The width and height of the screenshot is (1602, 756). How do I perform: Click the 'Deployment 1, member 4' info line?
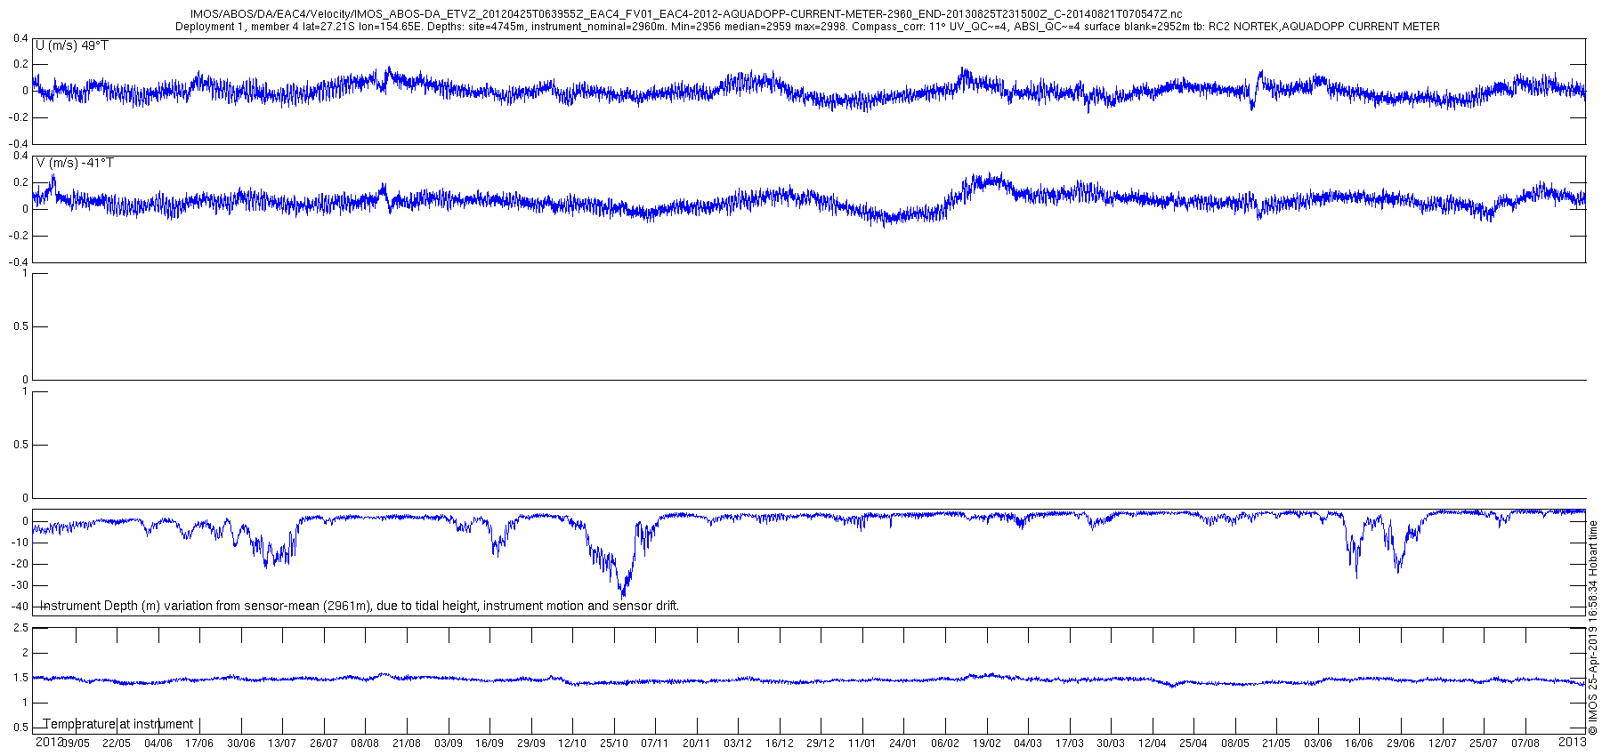pyautogui.click(x=807, y=27)
